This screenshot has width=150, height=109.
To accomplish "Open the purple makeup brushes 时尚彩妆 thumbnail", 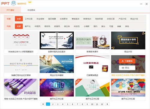I will (21, 88).
